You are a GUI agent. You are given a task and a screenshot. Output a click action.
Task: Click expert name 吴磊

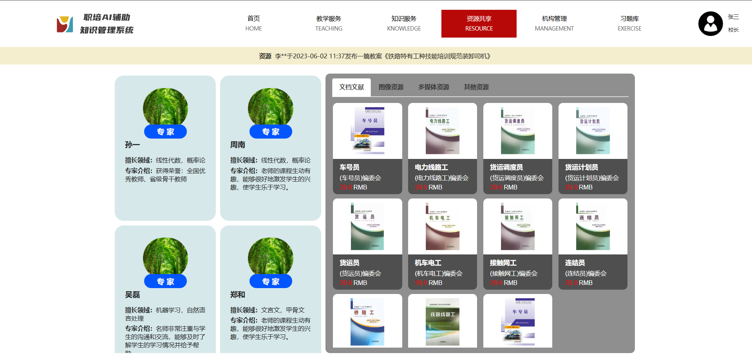(132, 295)
